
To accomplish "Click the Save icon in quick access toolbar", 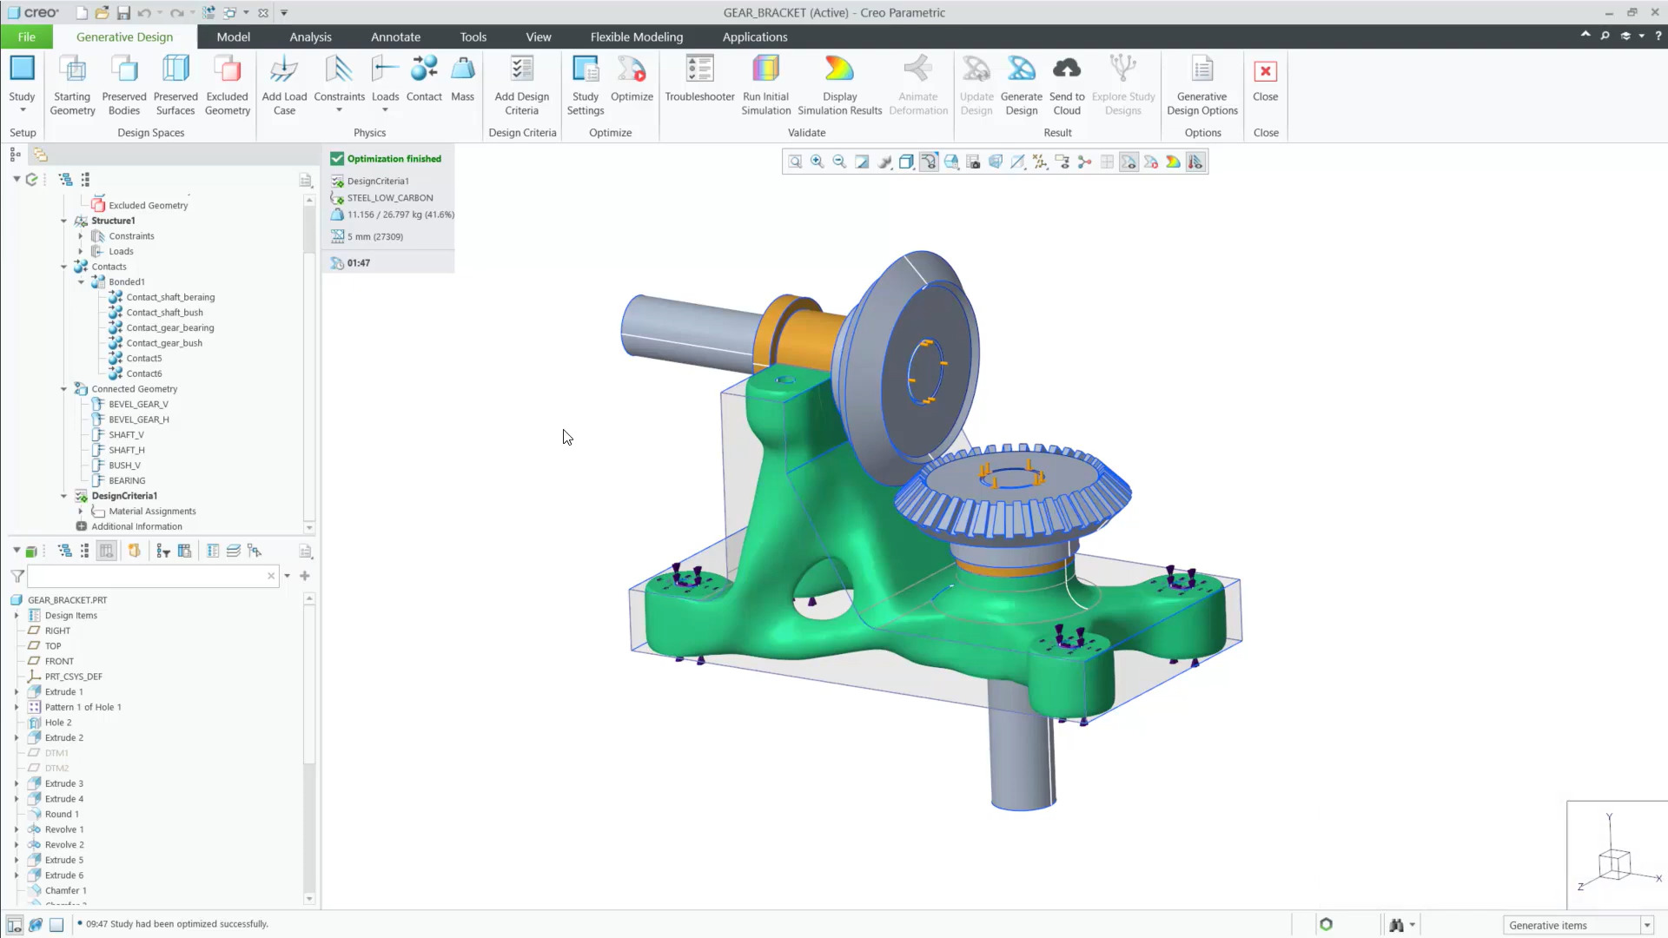I will [x=123, y=13].
